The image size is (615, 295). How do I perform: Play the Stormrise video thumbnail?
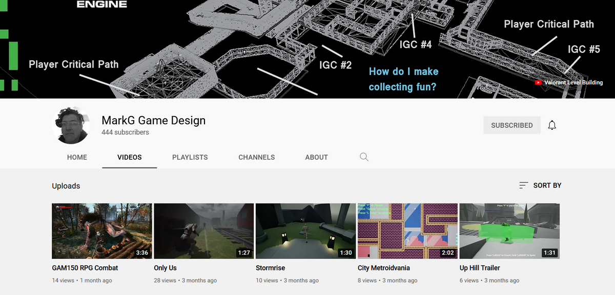(305, 231)
